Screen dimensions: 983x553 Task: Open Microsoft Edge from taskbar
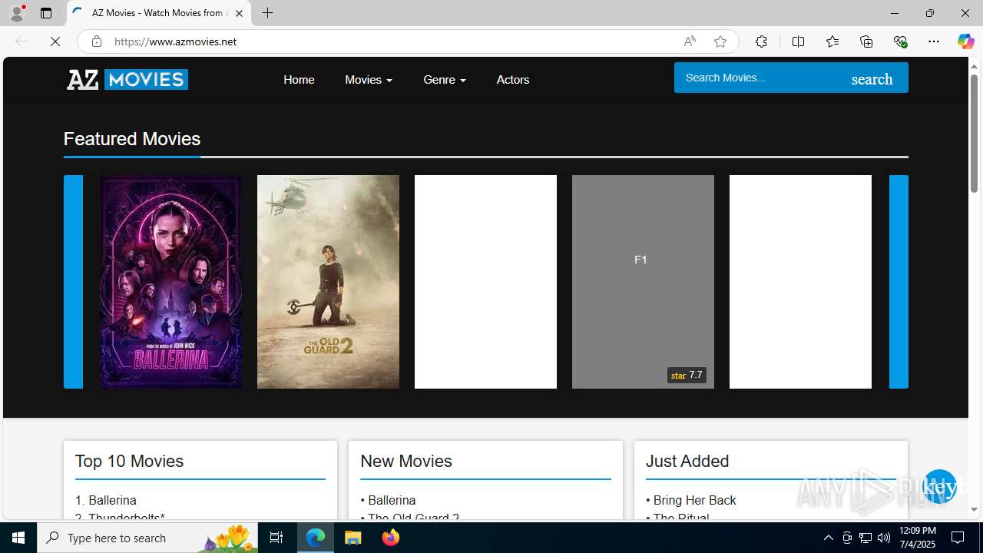[316, 538]
